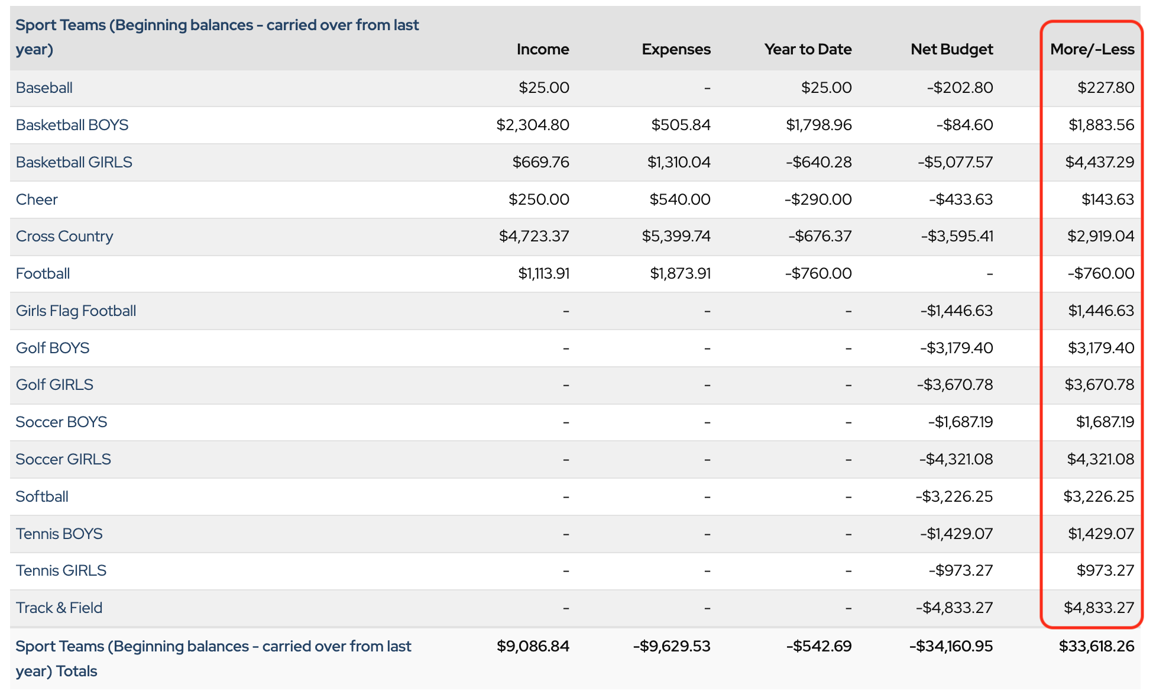
Task: Click the More/-Less column header
Action: [1092, 49]
